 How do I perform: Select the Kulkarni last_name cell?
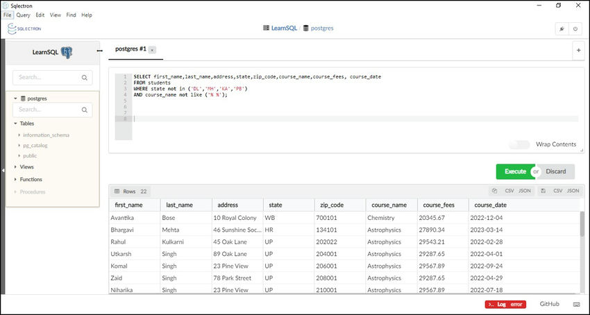186,242
